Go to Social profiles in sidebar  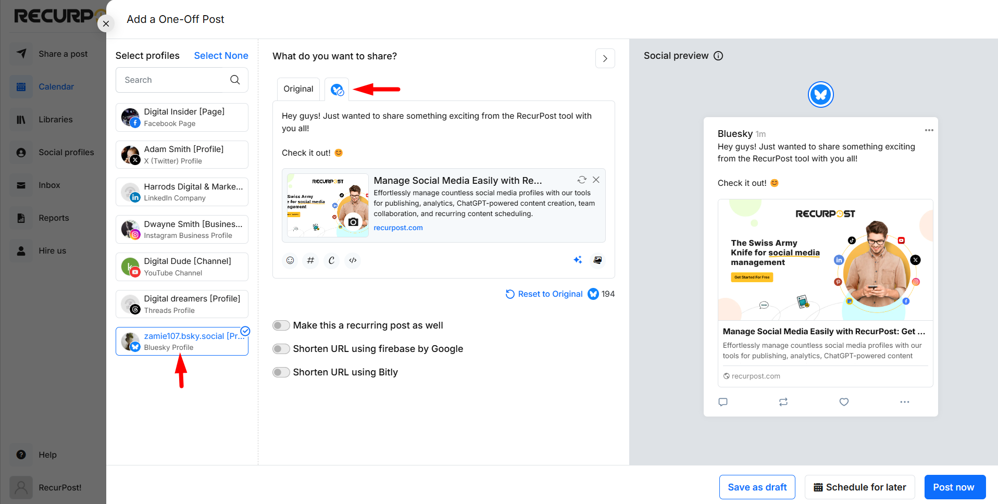(x=53, y=152)
